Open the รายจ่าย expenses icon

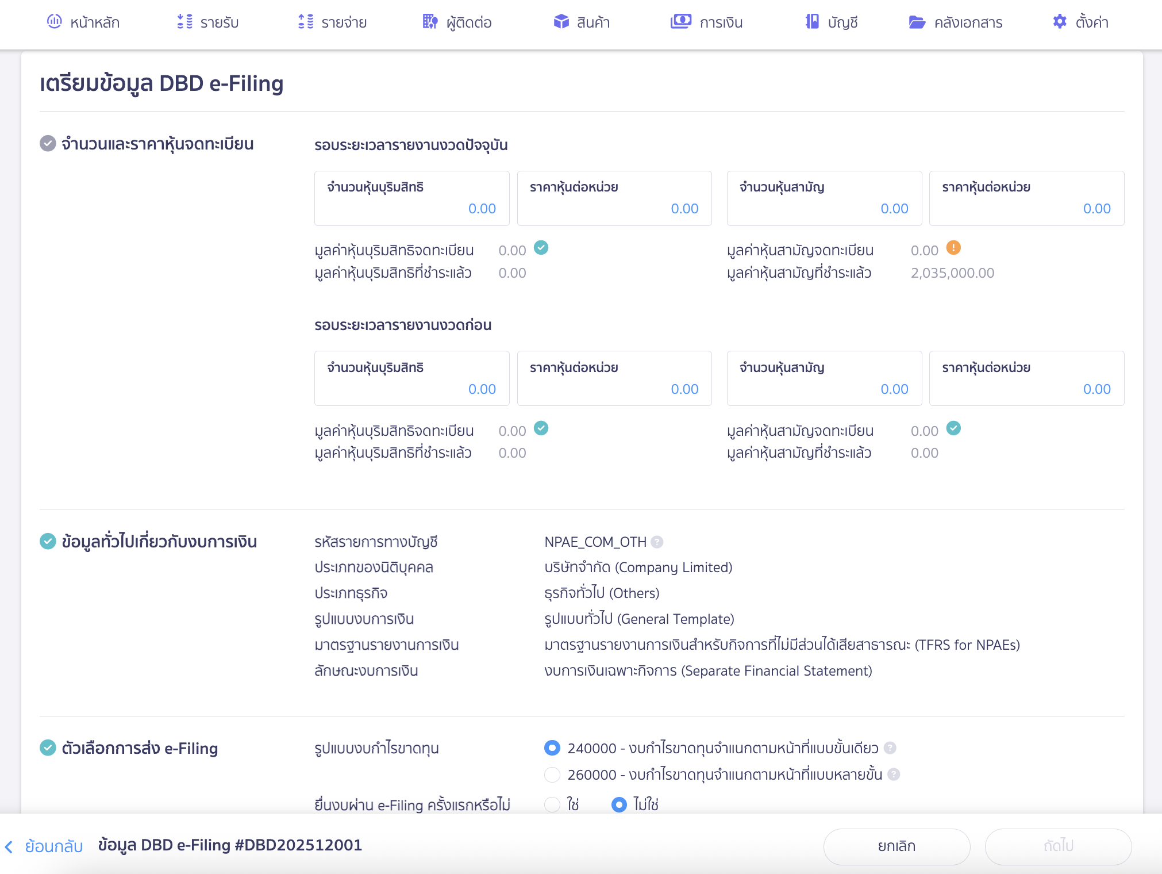coord(304,21)
